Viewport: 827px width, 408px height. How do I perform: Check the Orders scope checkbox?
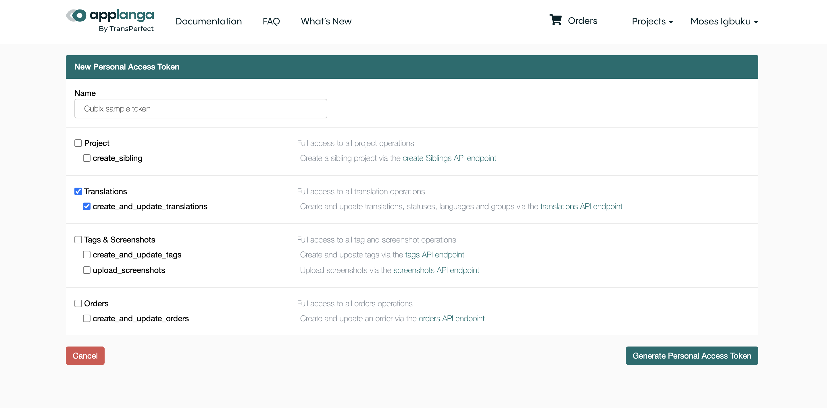coord(78,303)
